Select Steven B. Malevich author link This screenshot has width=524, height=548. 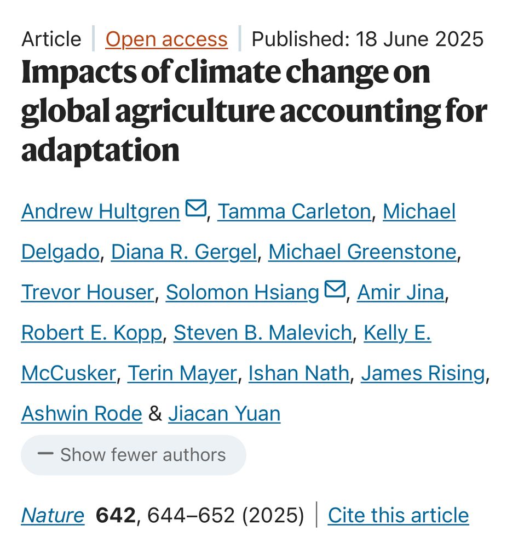263,333
